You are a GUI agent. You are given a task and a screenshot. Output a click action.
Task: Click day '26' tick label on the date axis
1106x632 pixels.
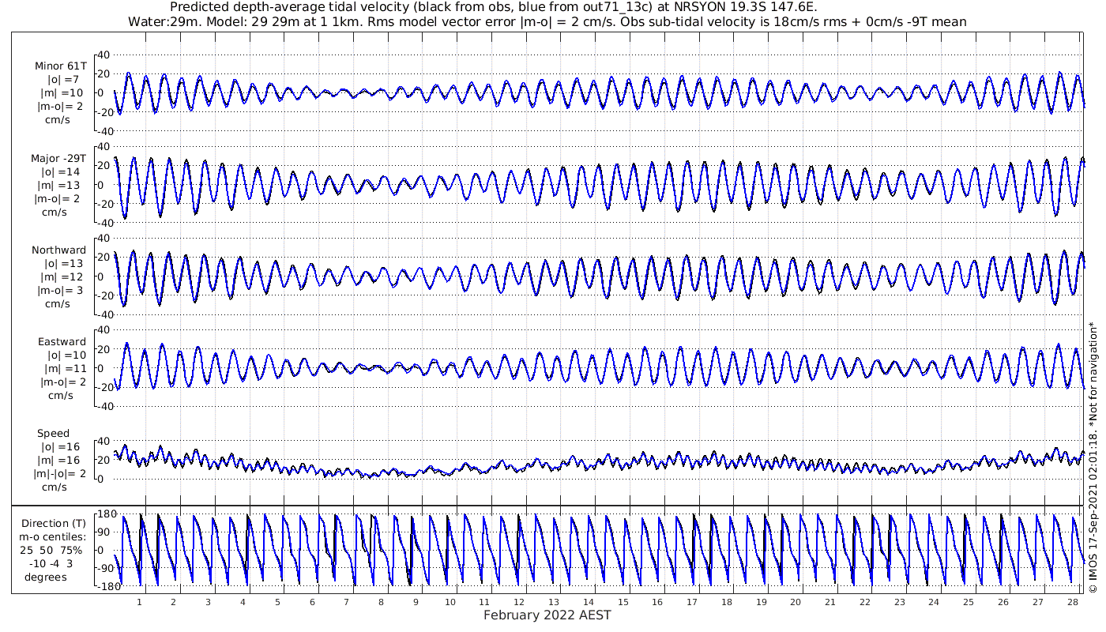[1003, 602]
